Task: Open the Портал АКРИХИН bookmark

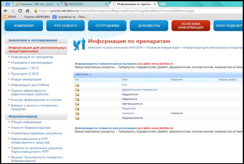Action: 35,17
